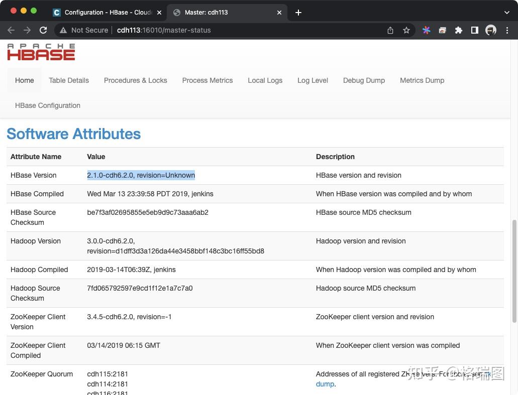
Task: Open the browser extensions puzzle icon
Action: (x=459, y=30)
